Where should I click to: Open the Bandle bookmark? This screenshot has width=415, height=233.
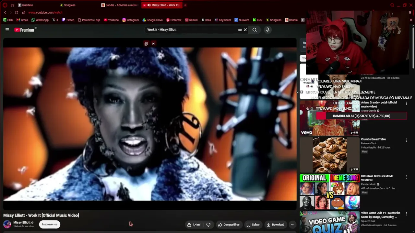click(x=291, y=20)
